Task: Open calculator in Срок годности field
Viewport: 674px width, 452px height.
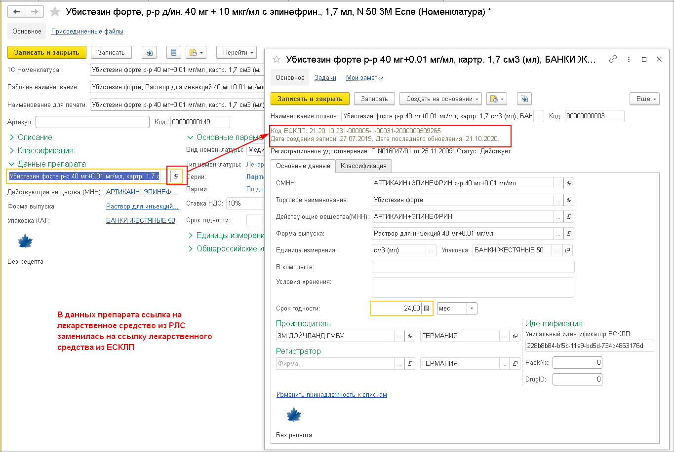Action: coord(428,308)
